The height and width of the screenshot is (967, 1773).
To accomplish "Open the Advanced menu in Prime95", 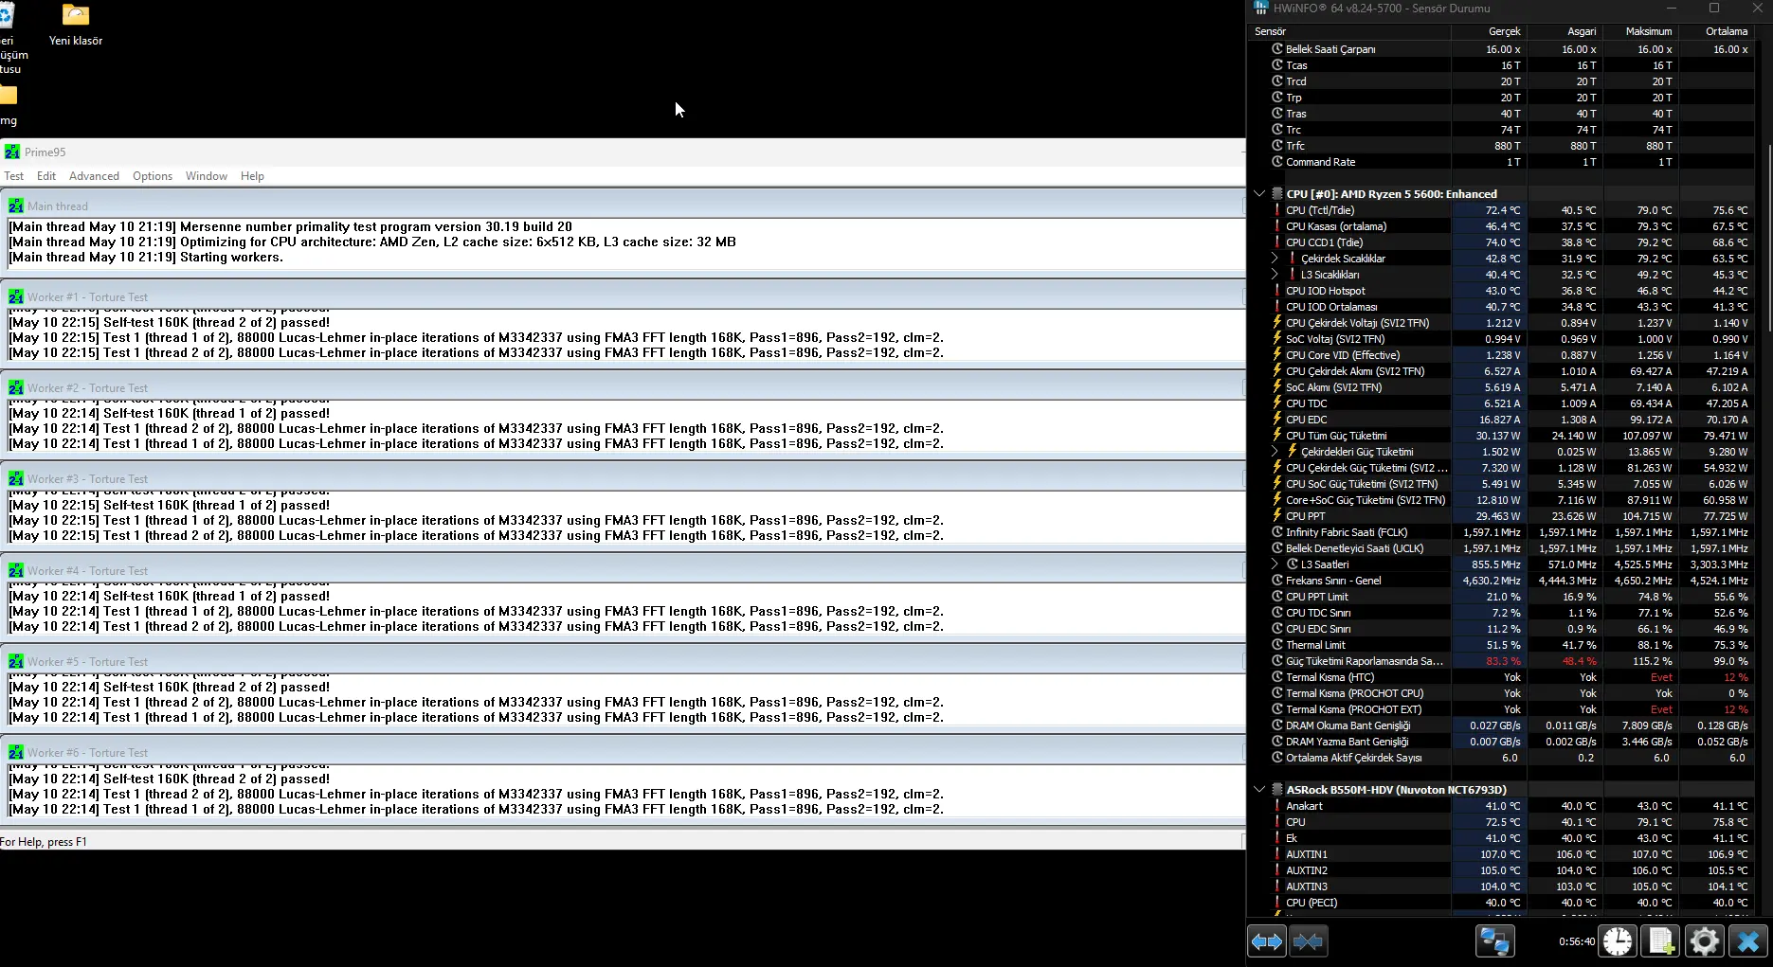I will tap(94, 176).
